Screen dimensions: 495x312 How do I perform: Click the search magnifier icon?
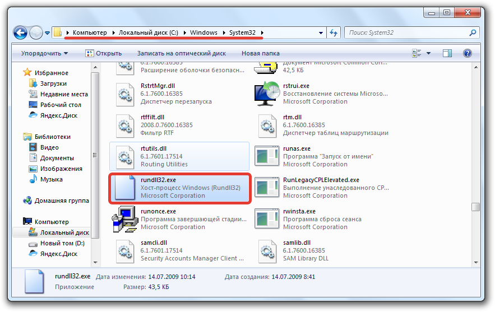click(473, 32)
